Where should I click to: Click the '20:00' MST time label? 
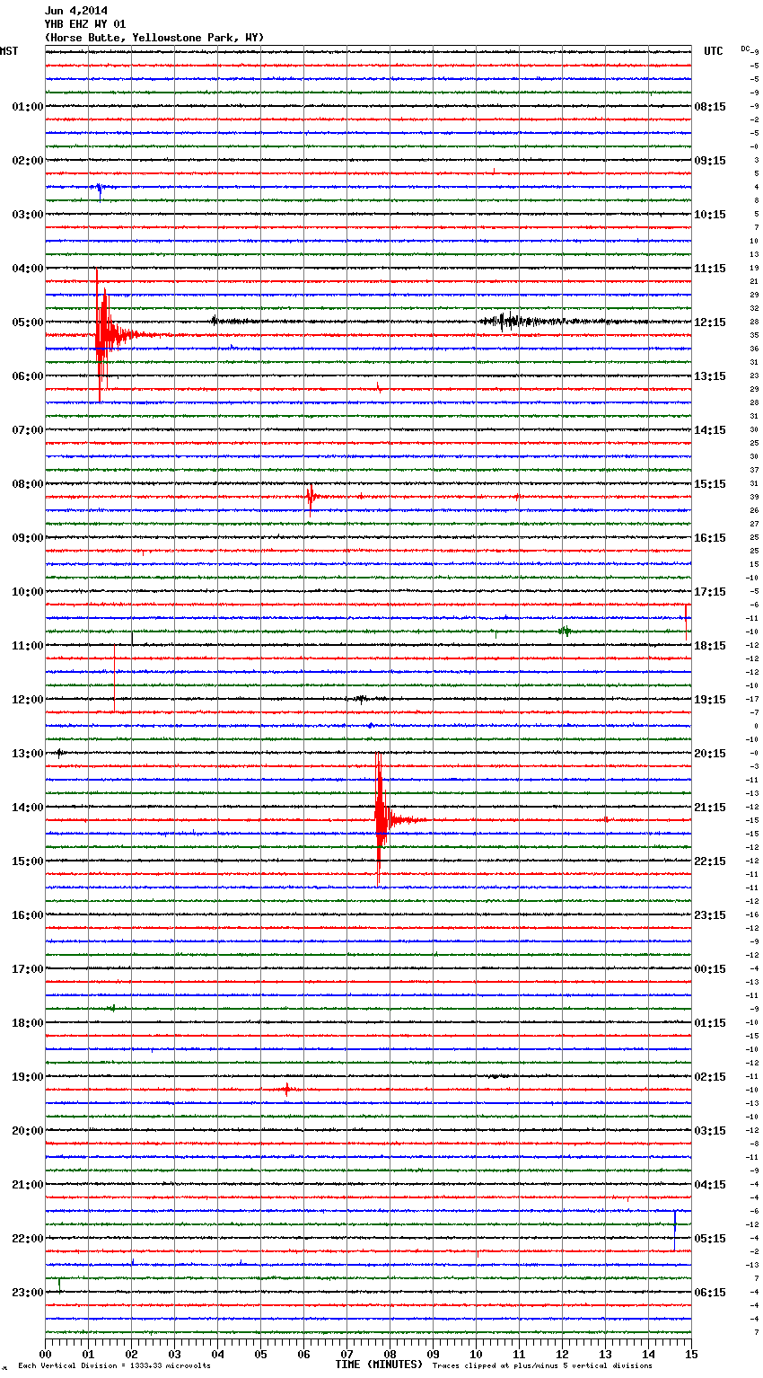click(x=27, y=1131)
